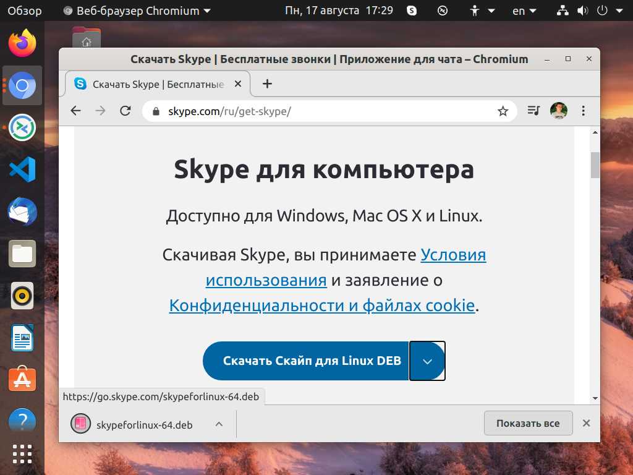Click the page's vertical scrollbar thumb
Screen dimensions: 633x475
point(595,165)
